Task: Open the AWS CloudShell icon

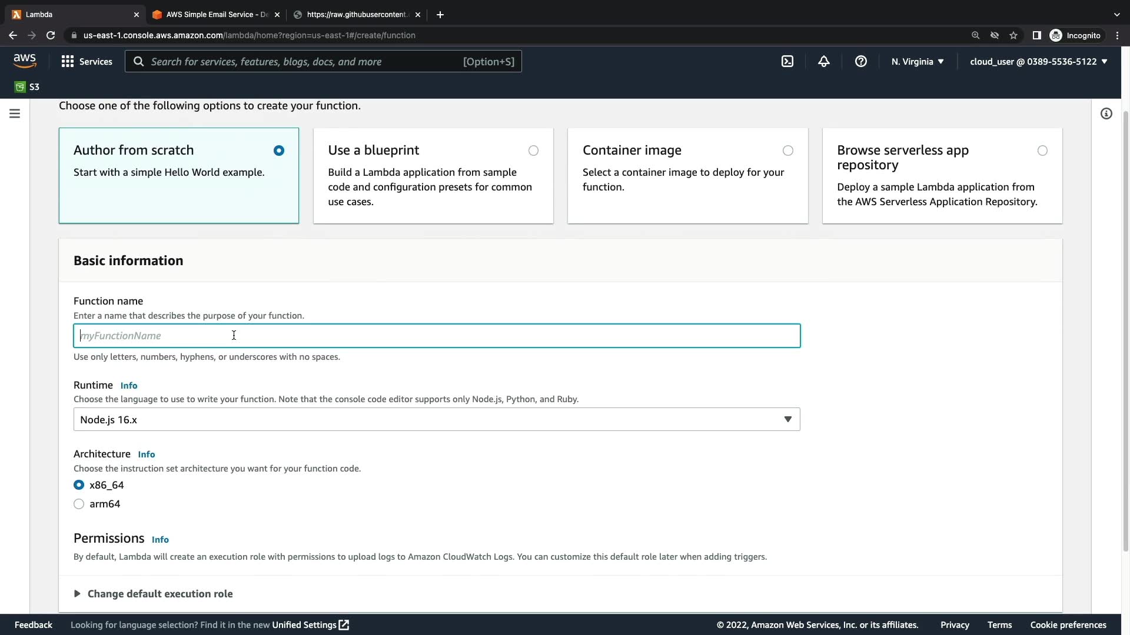Action: 787,61
